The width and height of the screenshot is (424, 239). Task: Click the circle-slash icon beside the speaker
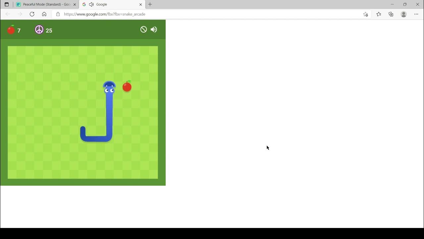[x=143, y=30]
